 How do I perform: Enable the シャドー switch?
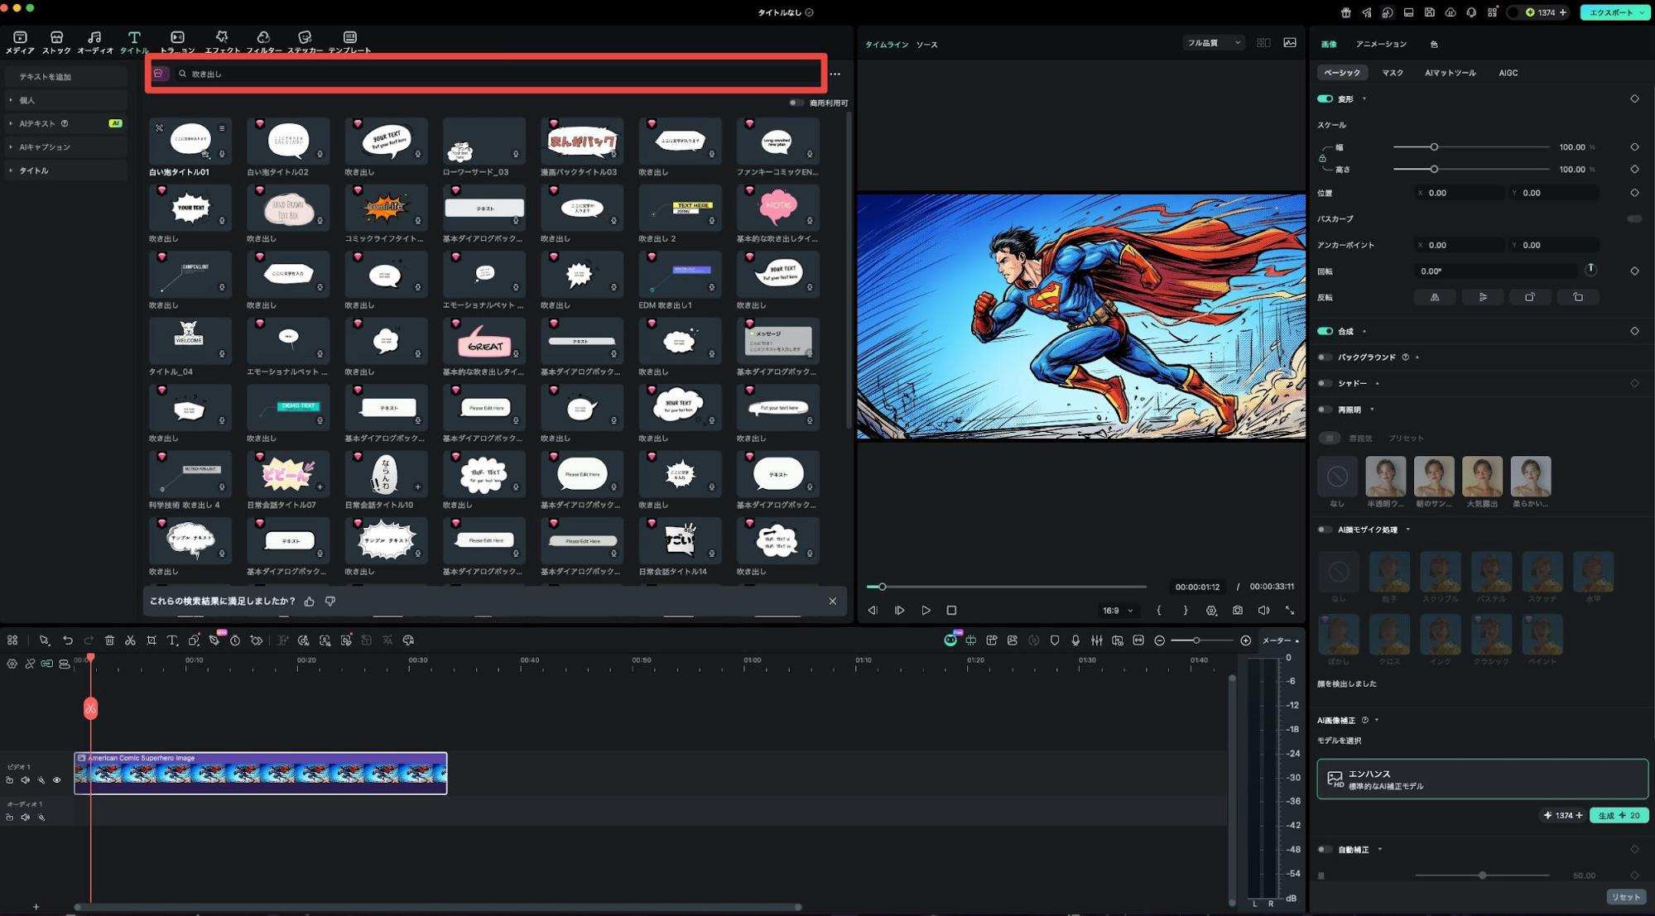(1325, 383)
